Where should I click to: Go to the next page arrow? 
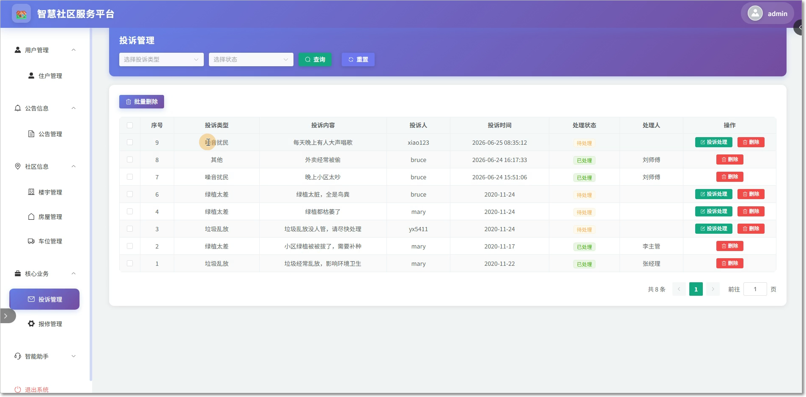coord(713,289)
